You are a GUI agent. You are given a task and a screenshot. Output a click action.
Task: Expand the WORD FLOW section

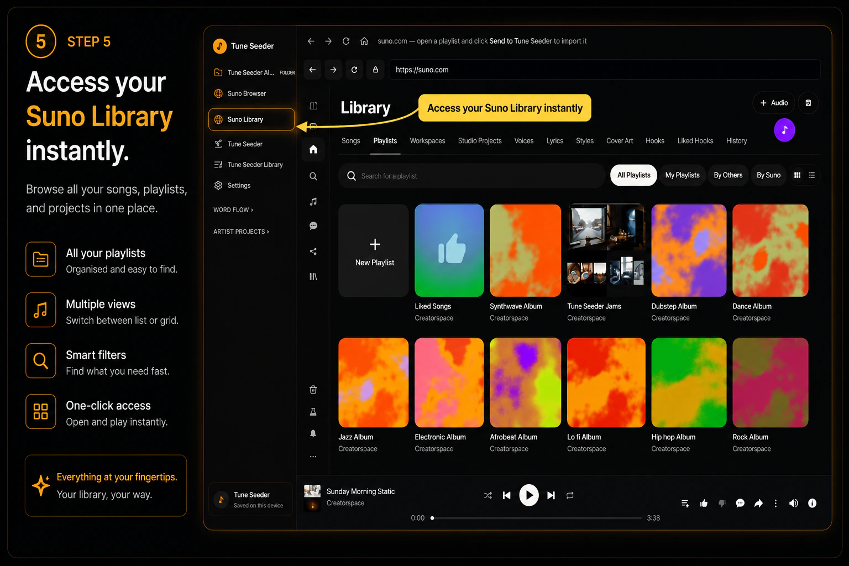pos(233,210)
